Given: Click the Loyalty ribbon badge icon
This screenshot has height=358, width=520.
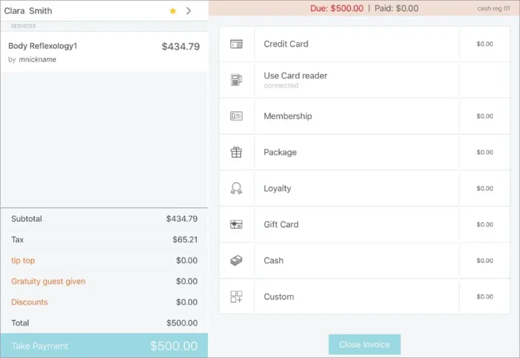Looking at the screenshot, I should tap(236, 188).
